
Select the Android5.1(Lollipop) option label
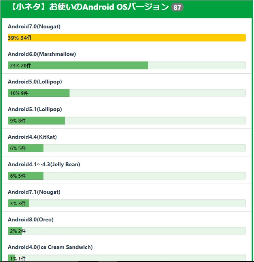(35, 109)
